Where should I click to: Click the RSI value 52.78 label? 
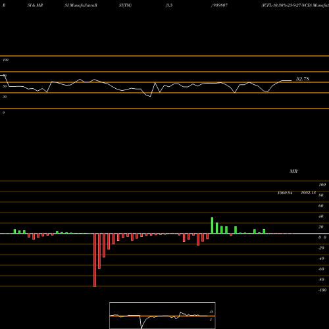pos(303,79)
